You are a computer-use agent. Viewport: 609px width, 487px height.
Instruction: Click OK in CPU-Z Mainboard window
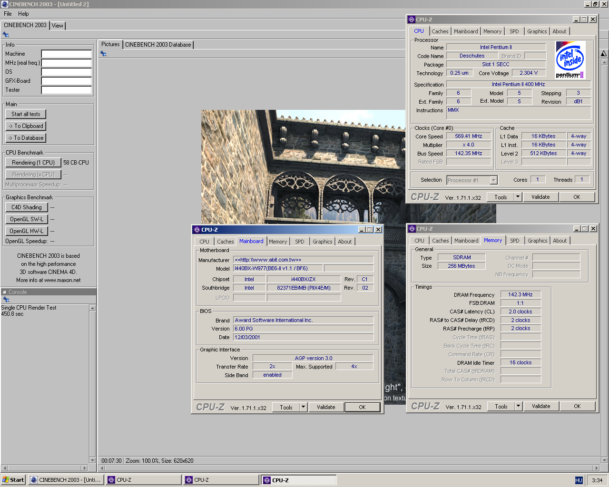click(x=362, y=407)
